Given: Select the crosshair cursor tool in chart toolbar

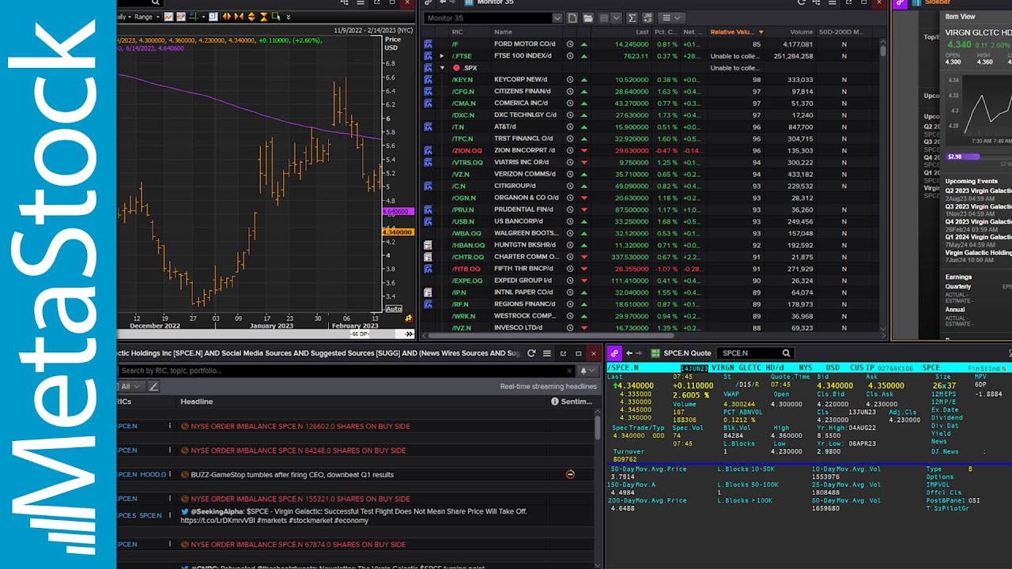Looking at the screenshot, I should (x=194, y=17).
